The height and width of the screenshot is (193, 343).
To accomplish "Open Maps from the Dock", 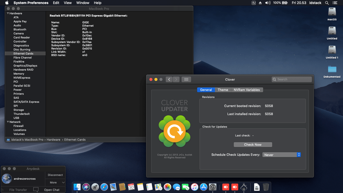I will click(x=158, y=187).
